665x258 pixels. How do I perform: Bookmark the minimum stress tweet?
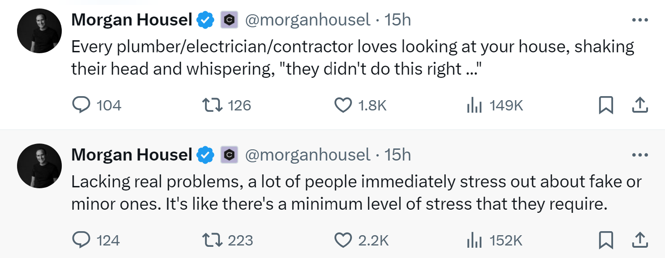point(606,241)
